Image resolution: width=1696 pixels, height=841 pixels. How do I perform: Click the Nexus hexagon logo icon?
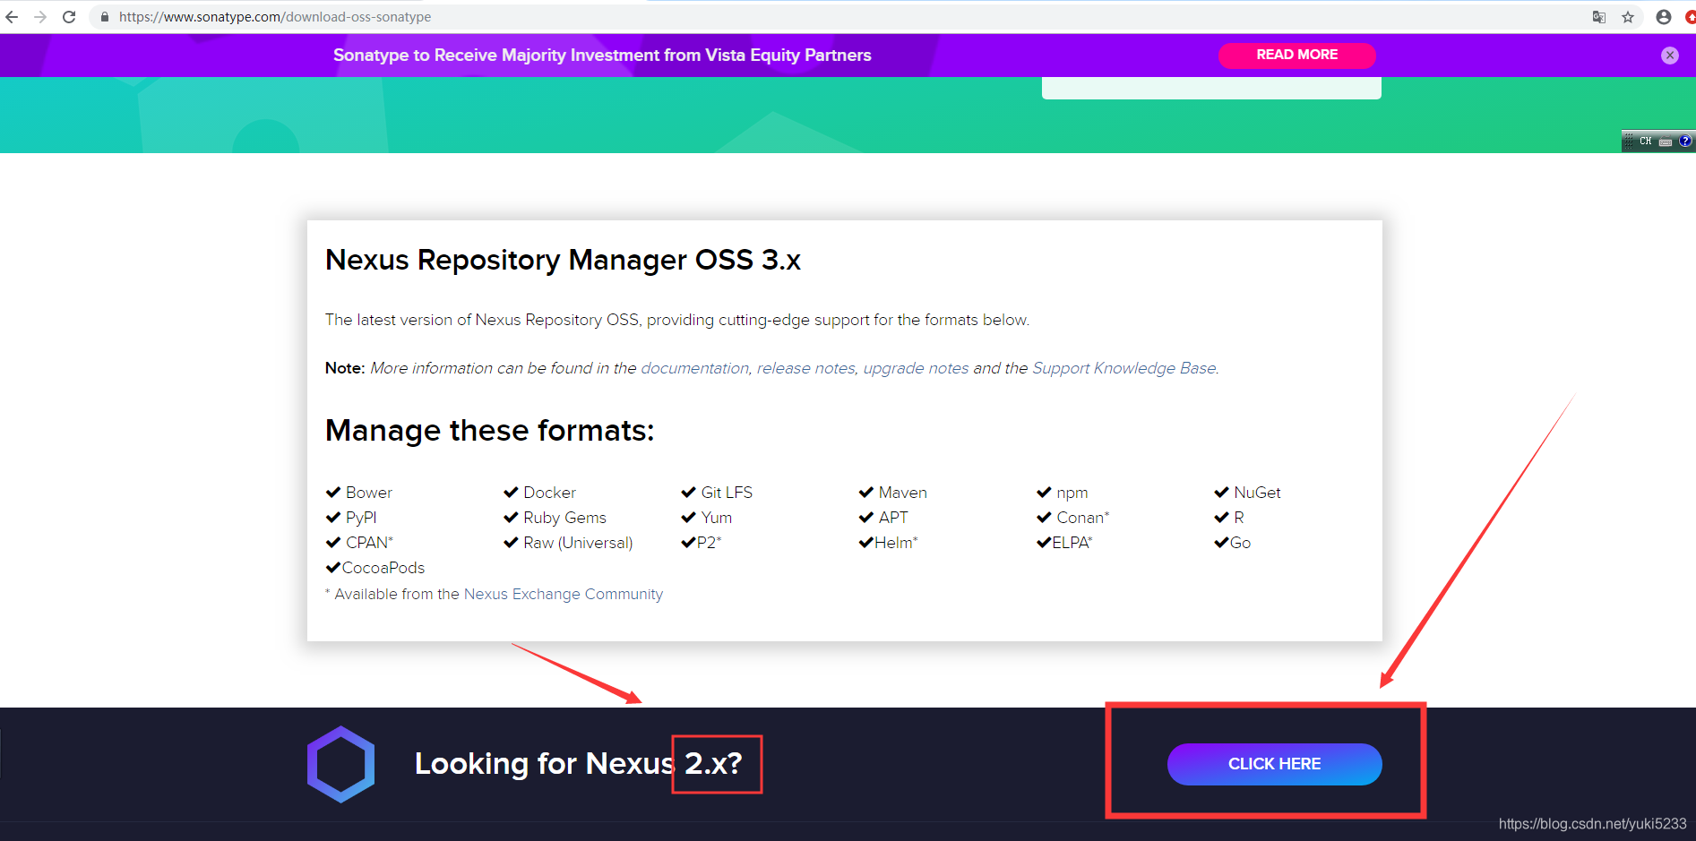(340, 764)
